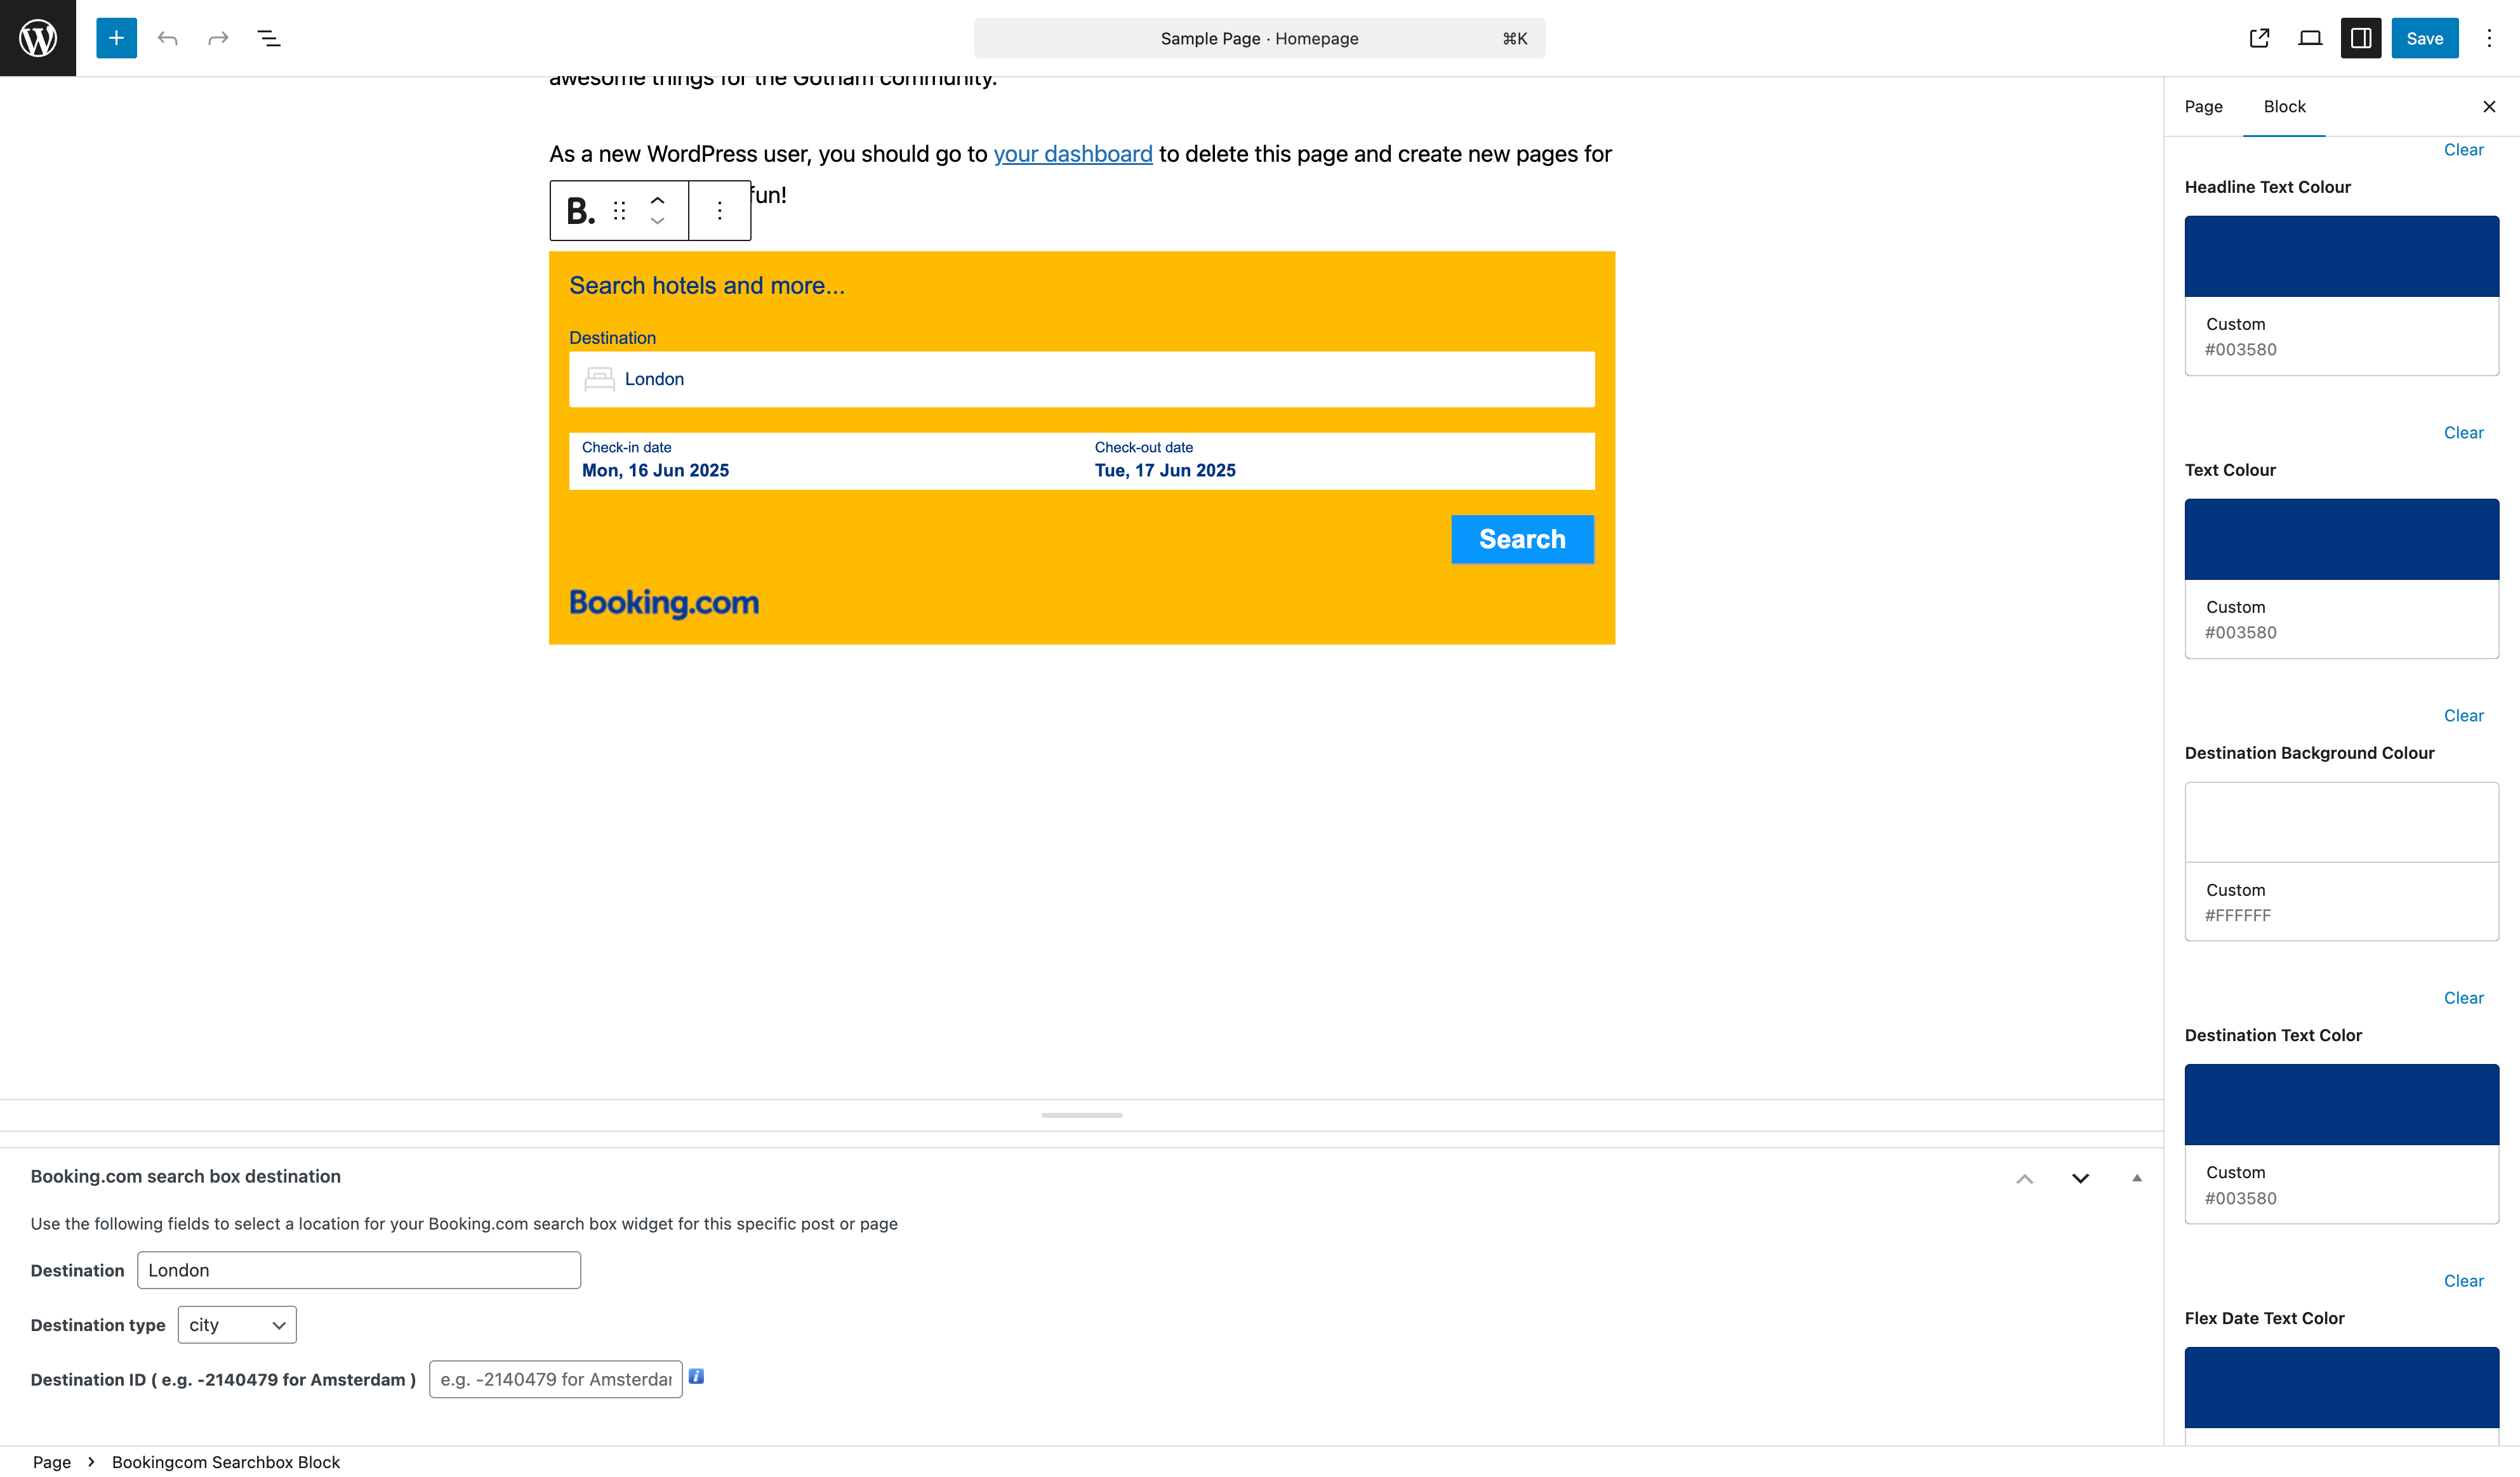Select Bookingcom Searchbox Block breadcrumb

click(x=226, y=1462)
